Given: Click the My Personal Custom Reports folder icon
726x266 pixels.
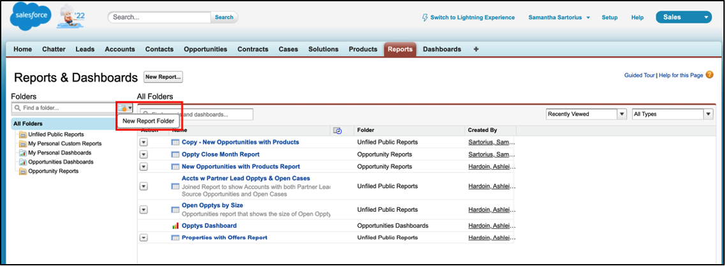Looking at the screenshot, I should [23, 144].
